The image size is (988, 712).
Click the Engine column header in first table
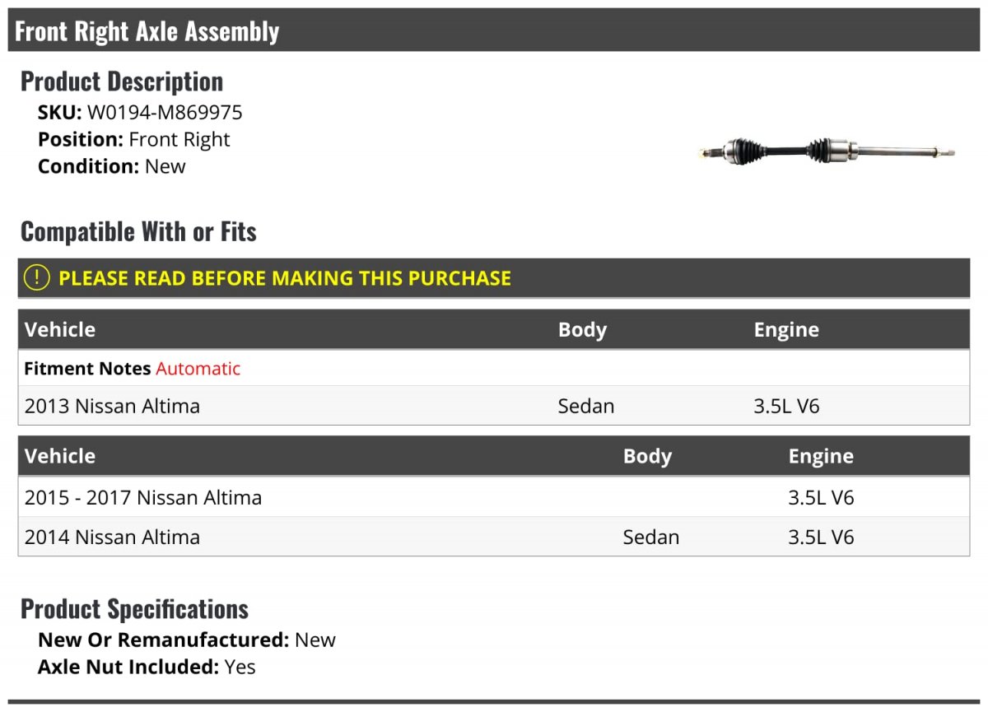coord(786,330)
